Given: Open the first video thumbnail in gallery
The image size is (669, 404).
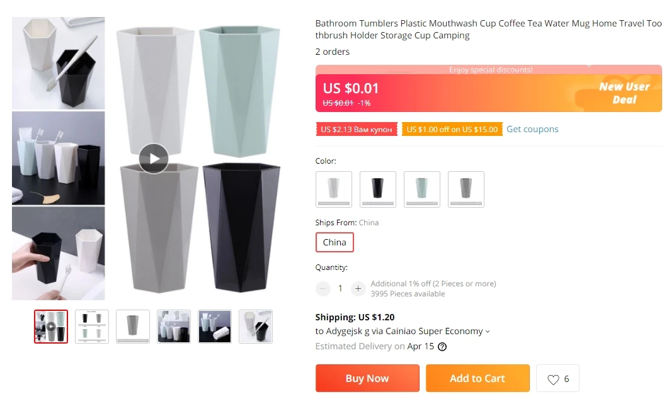Looking at the screenshot, I should coord(51,327).
